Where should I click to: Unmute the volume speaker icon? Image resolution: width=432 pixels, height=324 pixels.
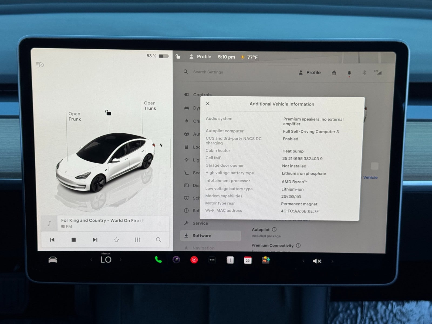coord(317,261)
